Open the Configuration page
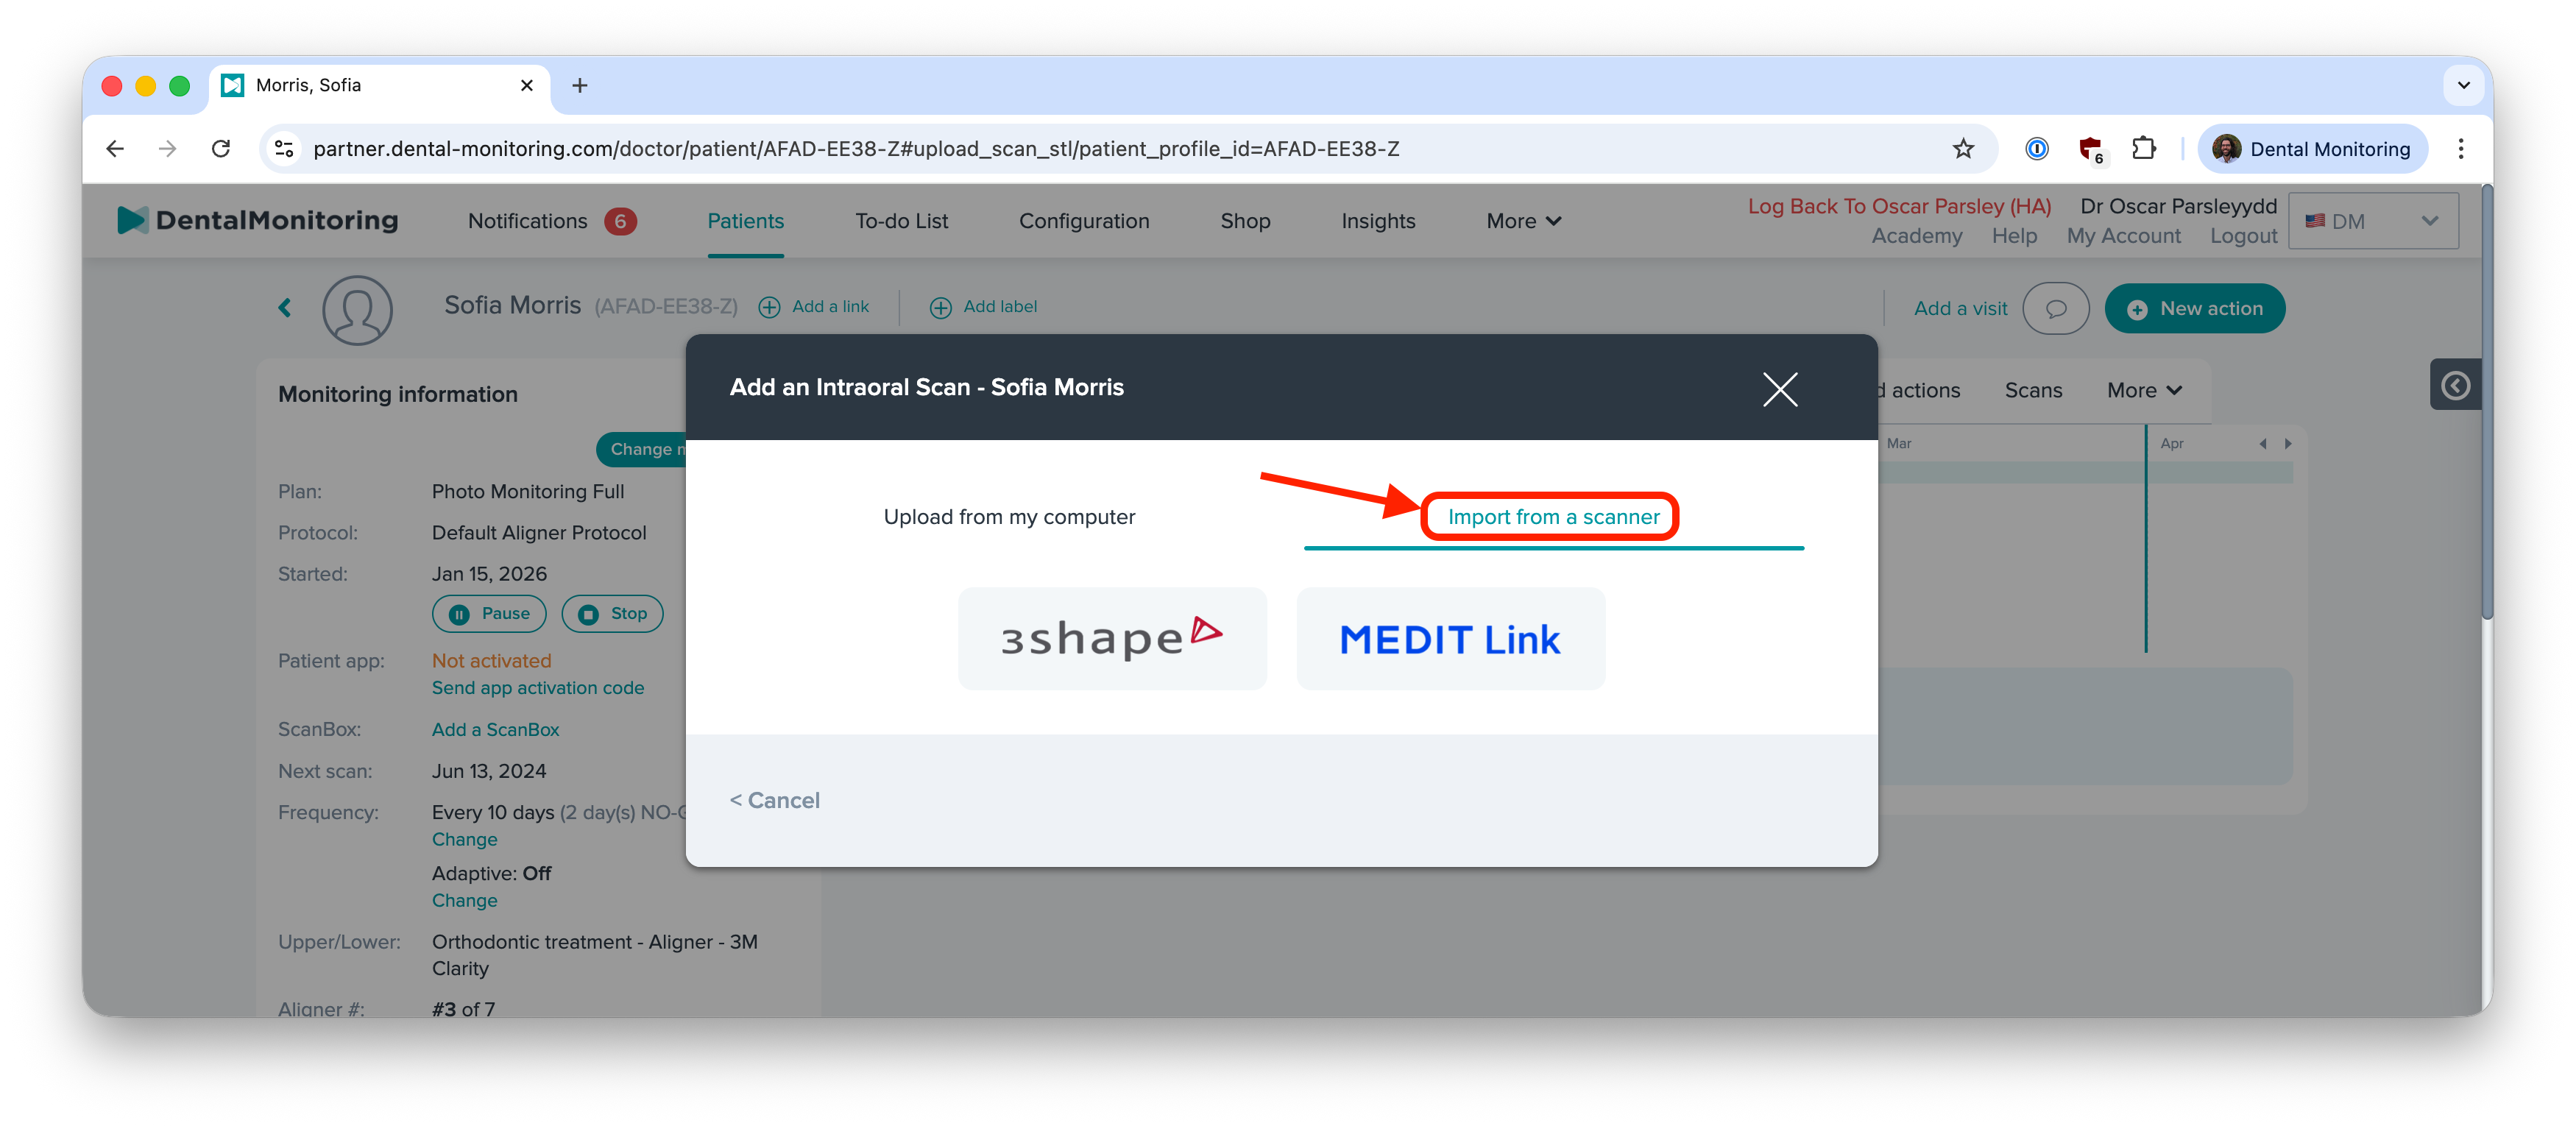 click(1084, 221)
